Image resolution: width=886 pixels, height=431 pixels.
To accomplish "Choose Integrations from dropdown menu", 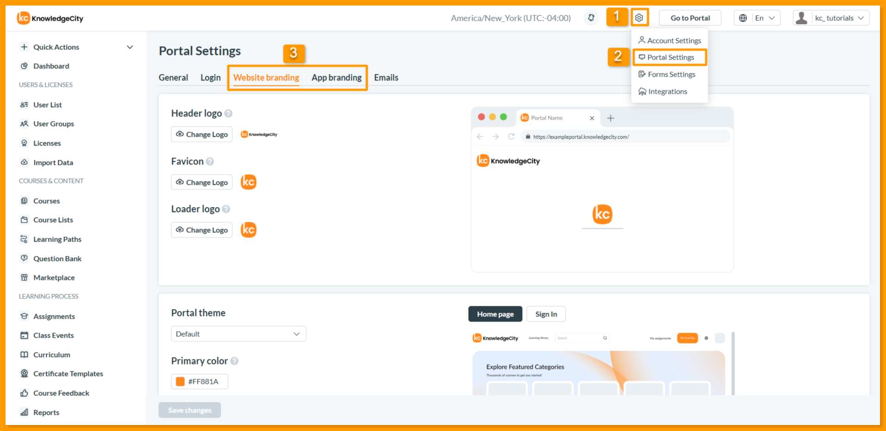I will (x=663, y=91).
